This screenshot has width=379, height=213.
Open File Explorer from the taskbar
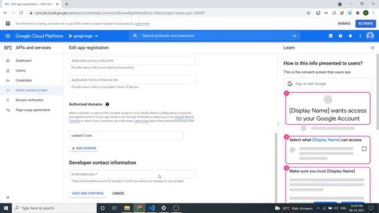(x=127, y=208)
